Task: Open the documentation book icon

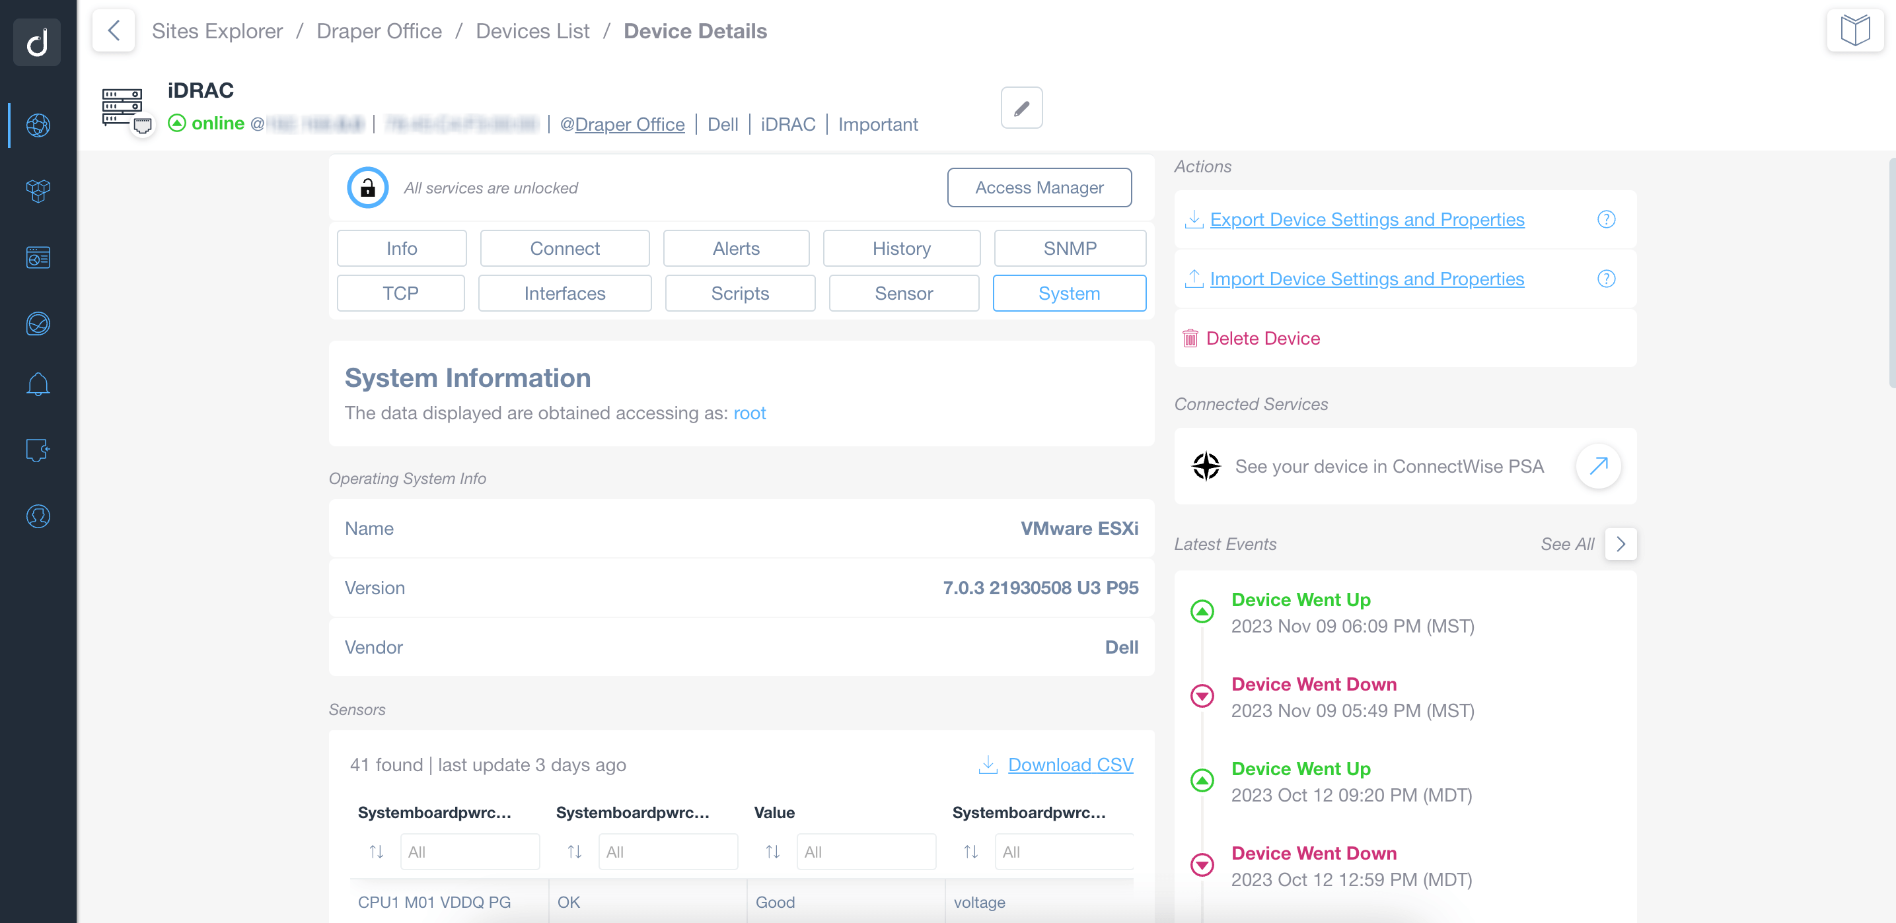Action: pyautogui.click(x=1855, y=31)
